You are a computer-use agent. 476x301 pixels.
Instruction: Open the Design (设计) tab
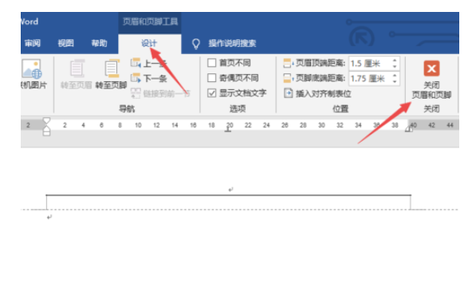click(149, 43)
